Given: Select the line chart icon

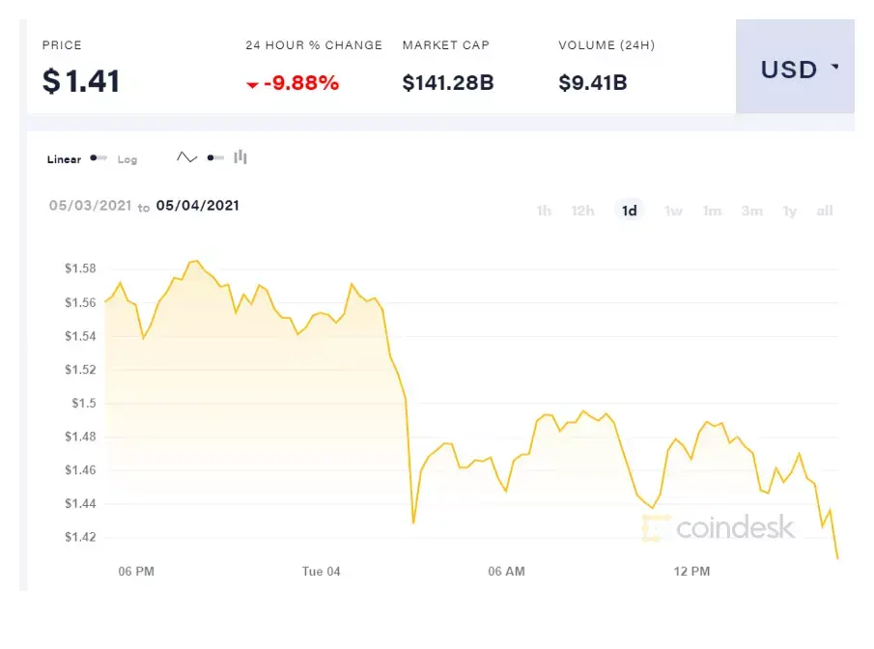Looking at the screenshot, I should [x=186, y=157].
